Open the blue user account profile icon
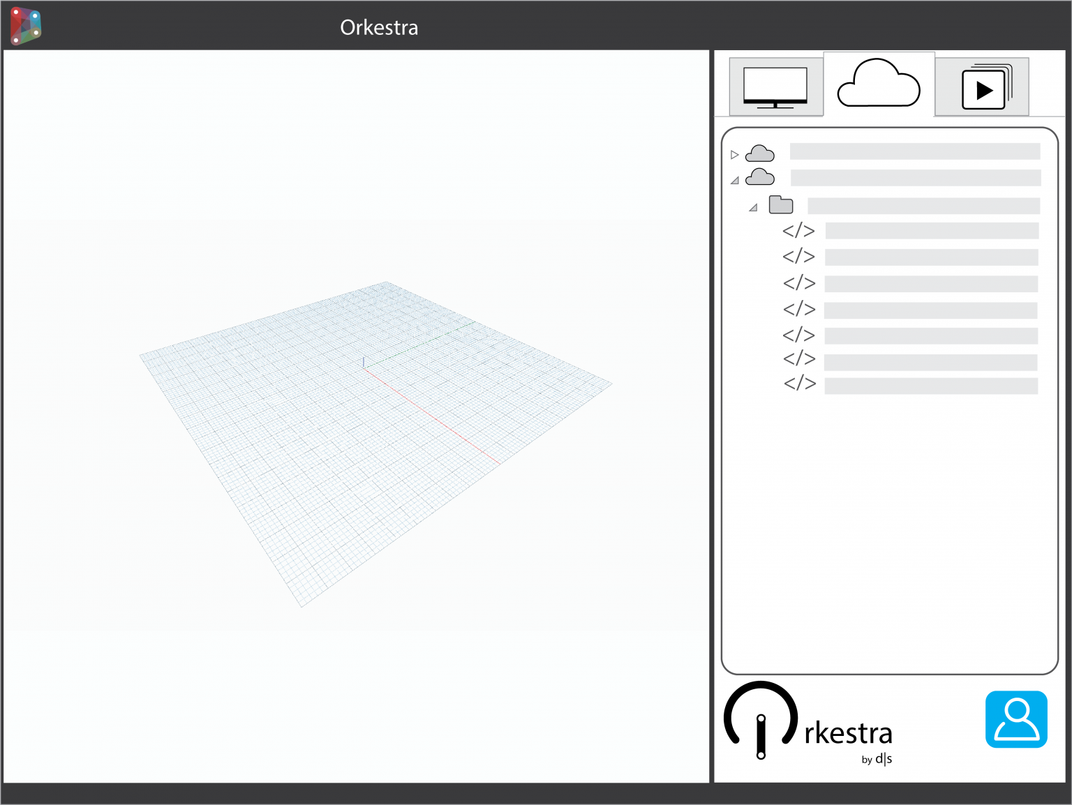The height and width of the screenshot is (805, 1072). click(1015, 719)
